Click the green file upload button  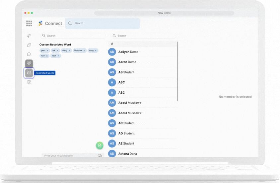pos(100,145)
